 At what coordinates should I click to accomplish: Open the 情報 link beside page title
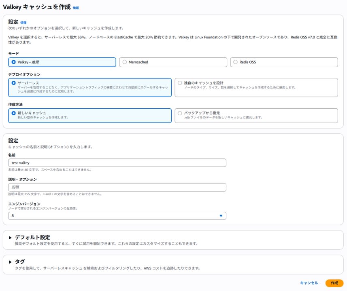76,8
